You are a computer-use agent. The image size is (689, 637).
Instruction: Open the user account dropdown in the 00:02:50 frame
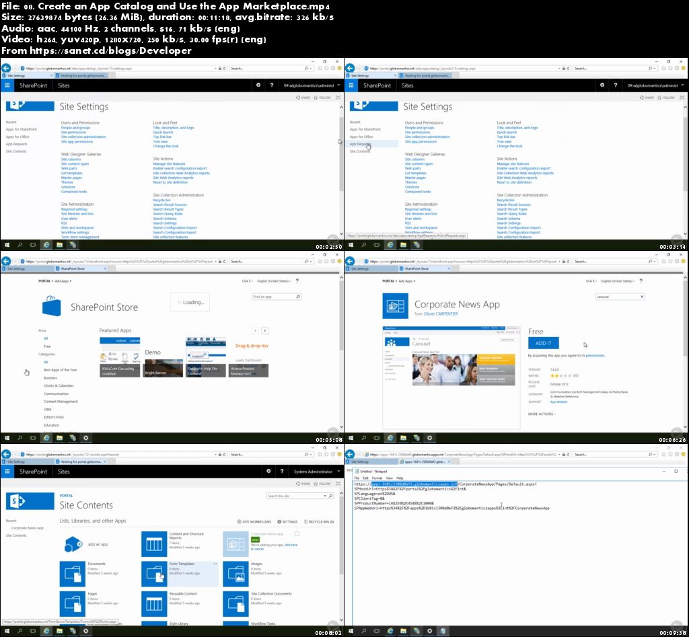click(x=312, y=85)
